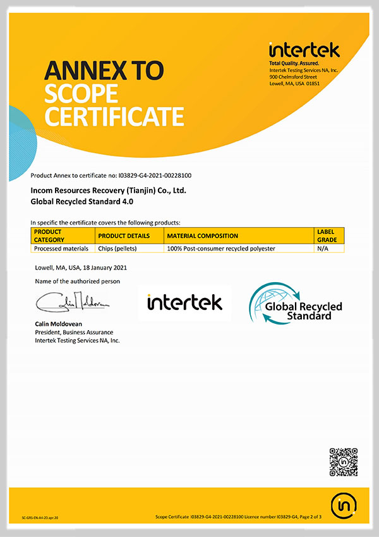Click the 'Global Recycled Standard 4.0' line
Screen dimensions: 379x537
pyautogui.click(x=81, y=202)
